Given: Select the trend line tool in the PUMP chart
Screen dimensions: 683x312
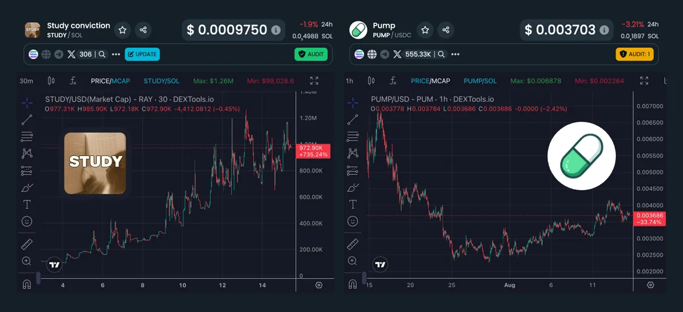Looking at the screenshot, I should pos(353,120).
